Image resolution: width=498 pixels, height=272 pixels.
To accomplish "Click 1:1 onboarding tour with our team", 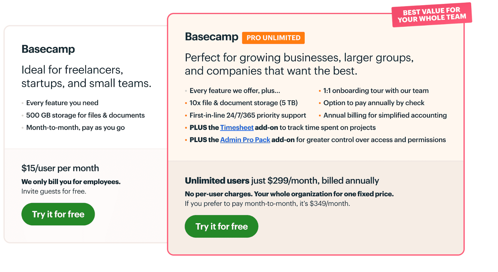I will (x=376, y=90).
